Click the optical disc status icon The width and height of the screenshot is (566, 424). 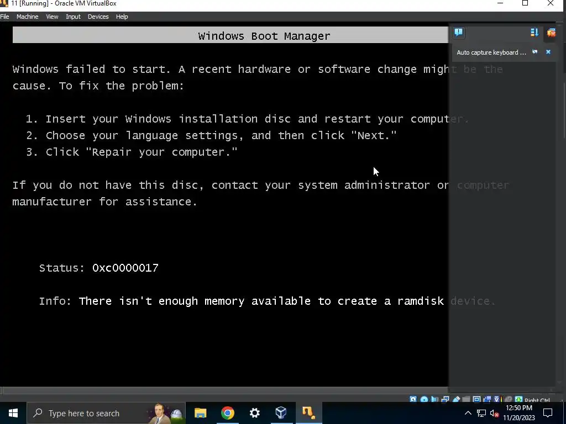tap(424, 400)
